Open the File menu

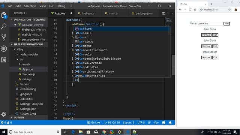[x=10, y=6]
